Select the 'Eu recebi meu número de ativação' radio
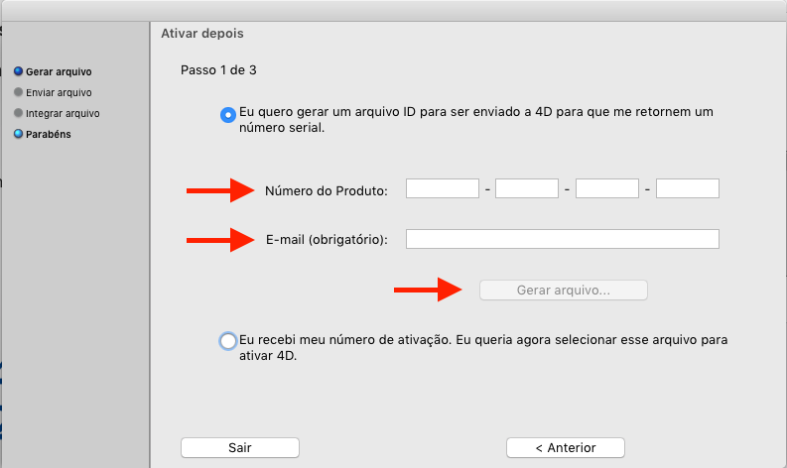Screen dimensions: 787x468 [228, 341]
